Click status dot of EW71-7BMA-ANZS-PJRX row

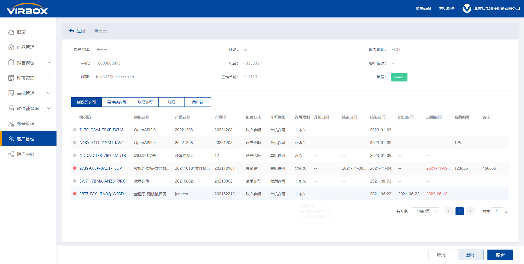point(75,181)
